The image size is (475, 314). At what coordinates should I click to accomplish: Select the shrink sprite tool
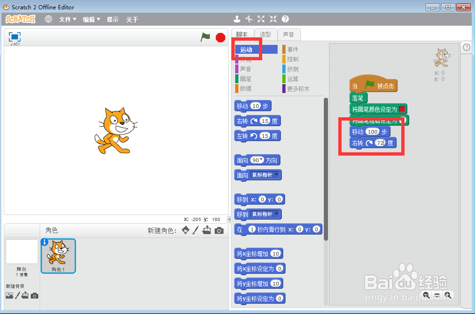(273, 19)
